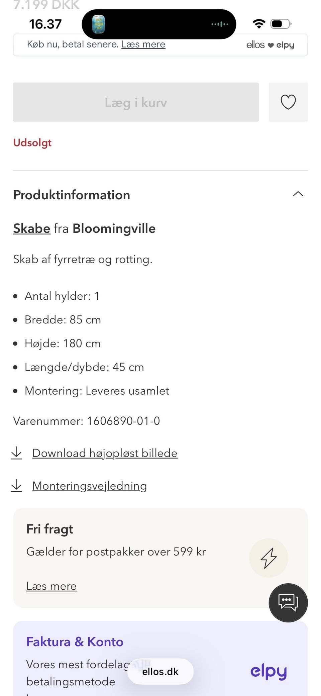Screen dimensions: 321x696
Task: Tap the Produktinformation heading
Action: [72, 195]
